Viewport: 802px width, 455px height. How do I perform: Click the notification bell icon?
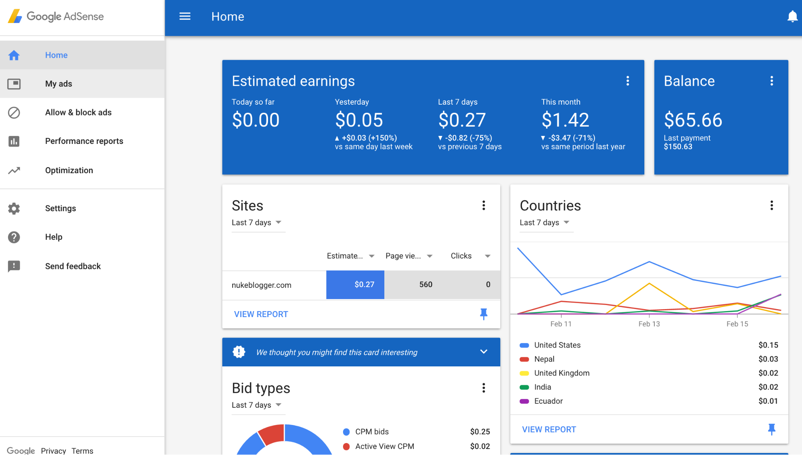793,16
